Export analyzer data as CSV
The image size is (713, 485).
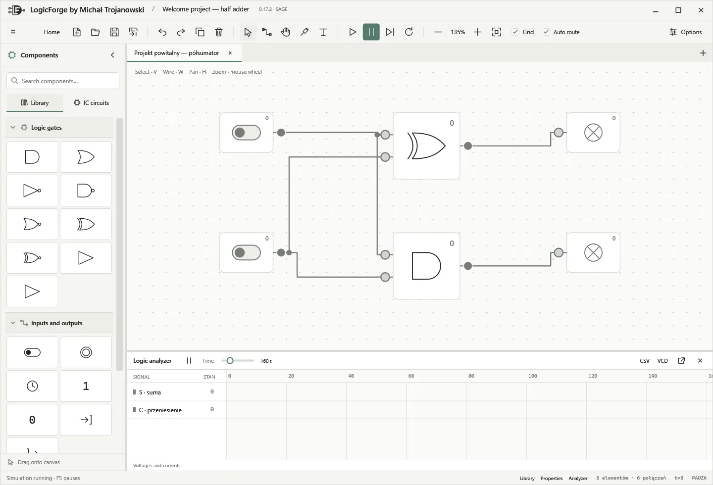click(645, 361)
